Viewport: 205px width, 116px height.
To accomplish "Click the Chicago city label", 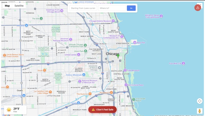I will tap(112, 54).
